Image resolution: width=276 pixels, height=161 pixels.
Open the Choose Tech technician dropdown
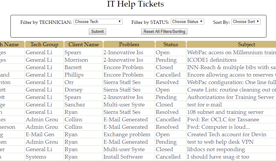click(x=98, y=22)
